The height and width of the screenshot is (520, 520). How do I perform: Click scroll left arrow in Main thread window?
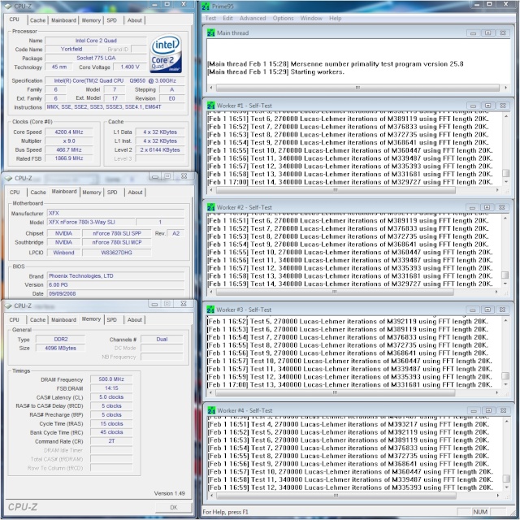[211, 88]
